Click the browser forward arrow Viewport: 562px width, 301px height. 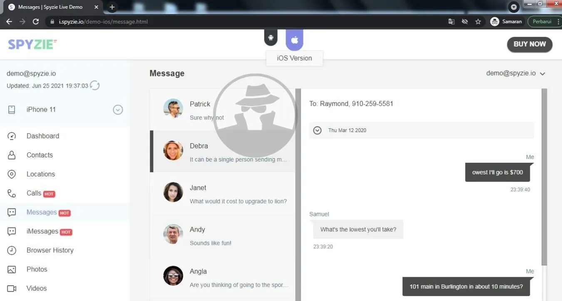coord(22,22)
